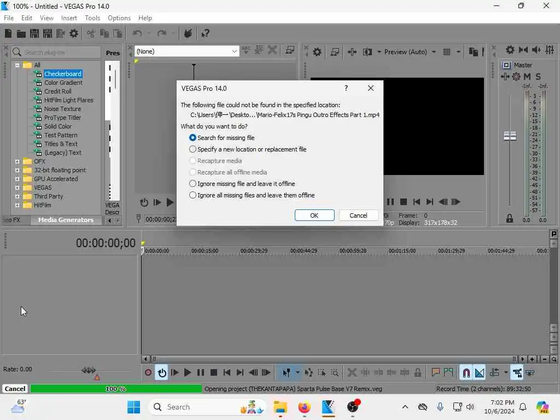Open the Insert menu
This screenshot has height=420, width=560.
[x=69, y=18]
